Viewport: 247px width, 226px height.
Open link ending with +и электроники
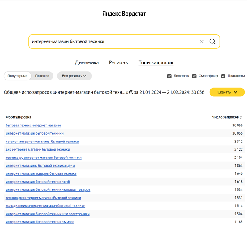pyautogui.click(x=48, y=214)
